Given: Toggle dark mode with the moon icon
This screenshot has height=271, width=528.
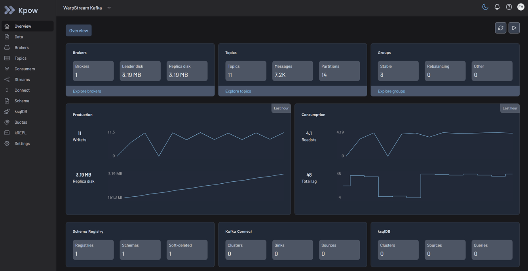Looking at the screenshot, I should 485,7.
